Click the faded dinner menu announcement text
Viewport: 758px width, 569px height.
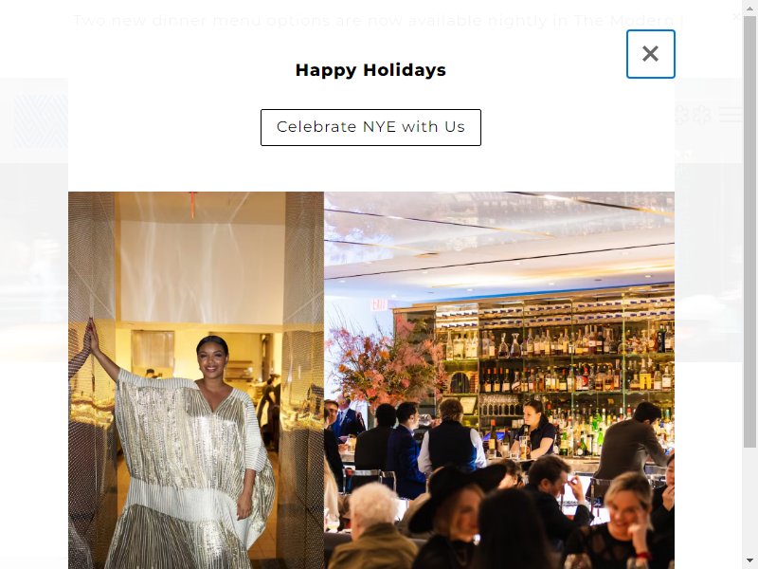point(378,21)
